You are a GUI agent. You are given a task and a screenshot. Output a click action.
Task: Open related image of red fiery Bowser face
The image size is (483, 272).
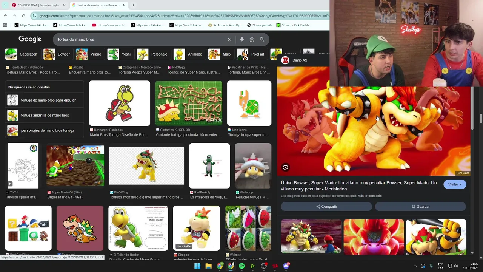(374, 236)
